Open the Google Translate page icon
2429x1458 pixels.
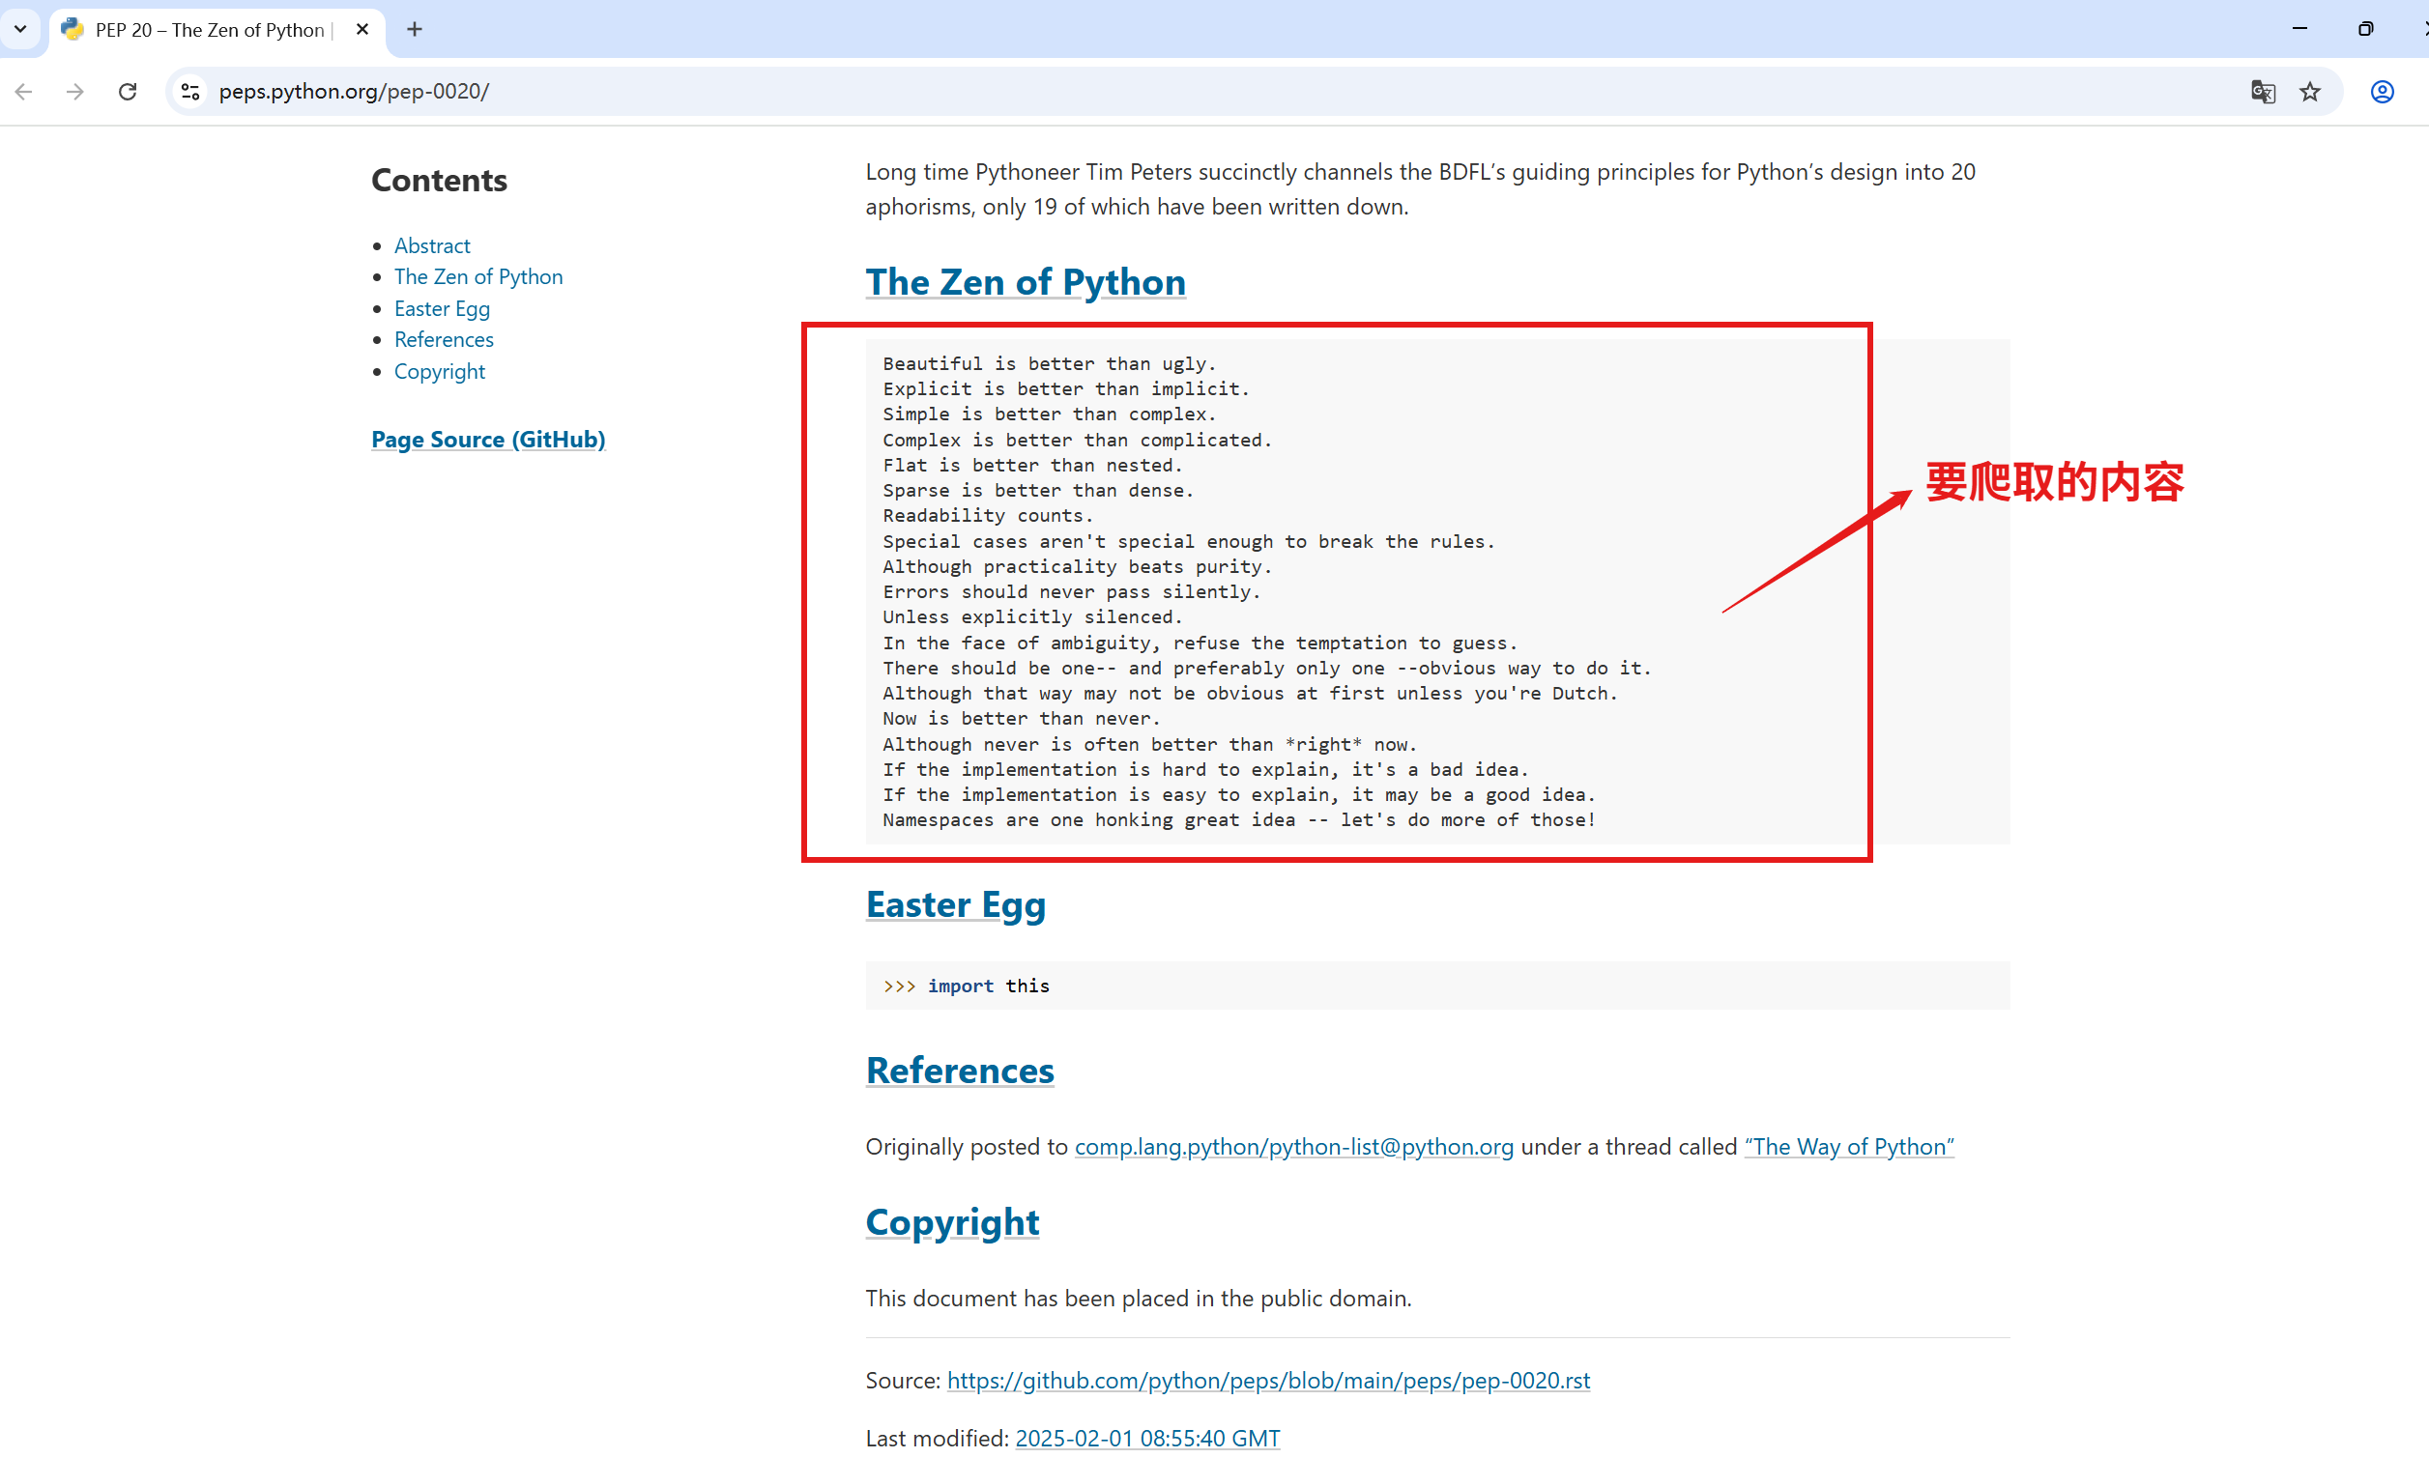(x=2262, y=92)
